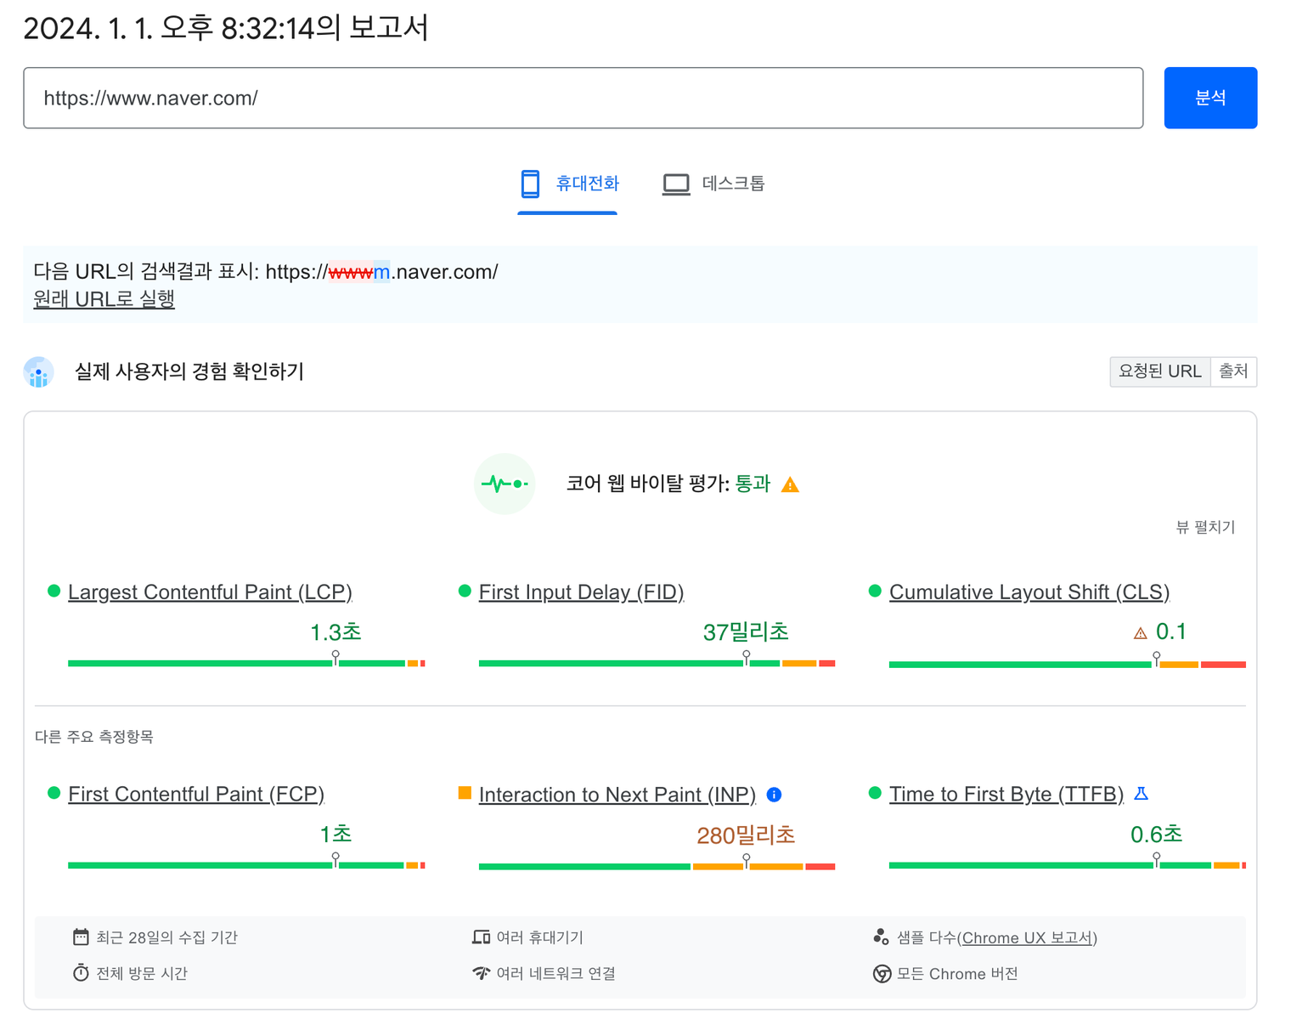The image size is (1291, 1036).
Task: Click the FID distribution bar
Action: pos(657,663)
